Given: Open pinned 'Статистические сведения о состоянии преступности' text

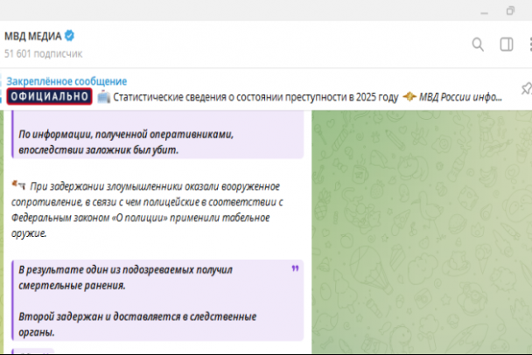Looking at the screenshot, I should pyautogui.click(x=255, y=96).
